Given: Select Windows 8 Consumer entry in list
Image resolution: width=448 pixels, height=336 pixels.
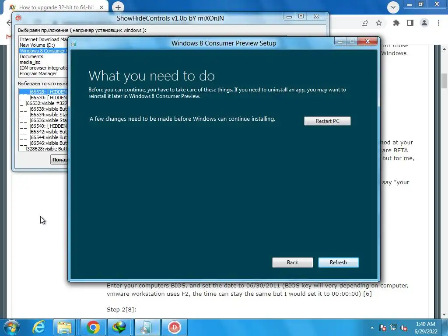Looking at the screenshot, I should click(x=43, y=51).
